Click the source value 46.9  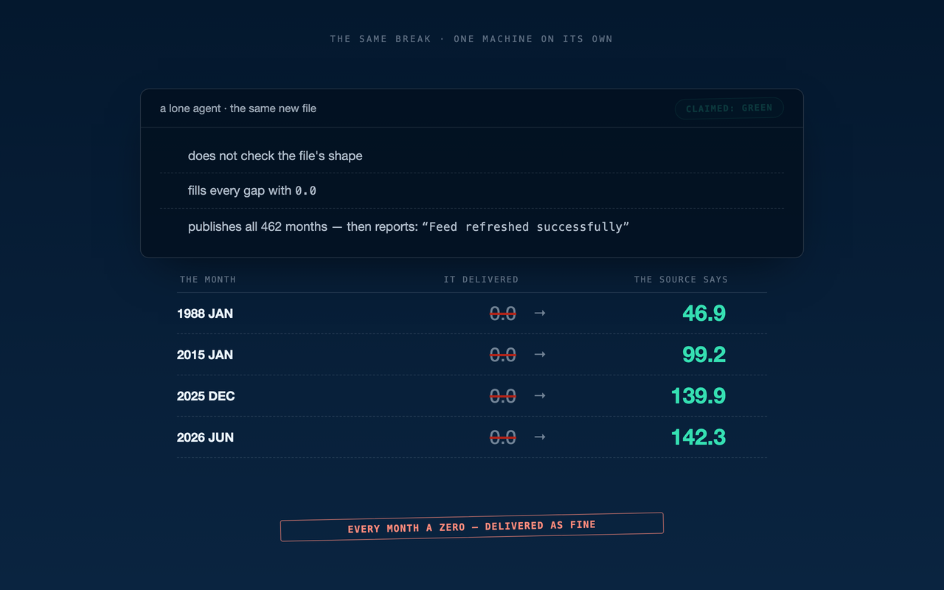pyautogui.click(x=704, y=313)
